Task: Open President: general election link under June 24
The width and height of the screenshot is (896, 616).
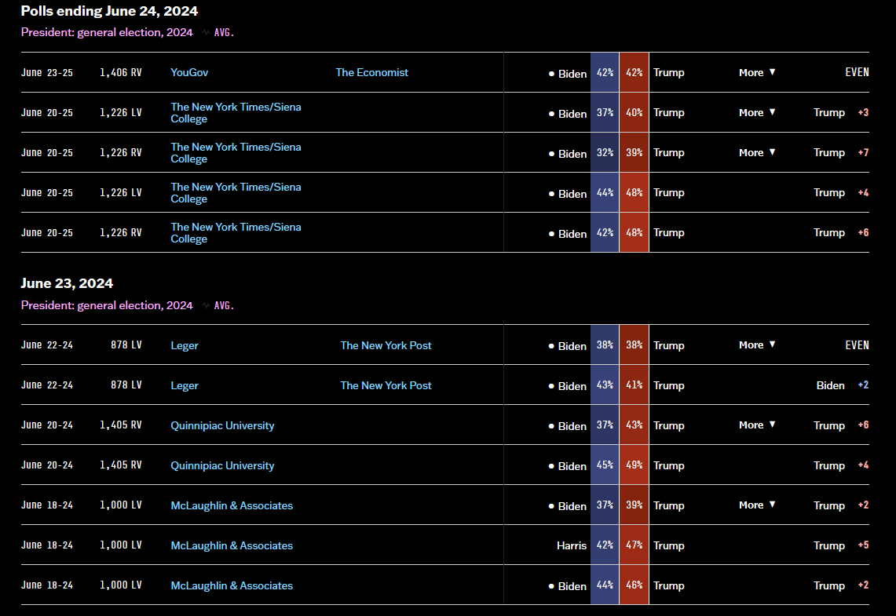Action: coord(107,32)
